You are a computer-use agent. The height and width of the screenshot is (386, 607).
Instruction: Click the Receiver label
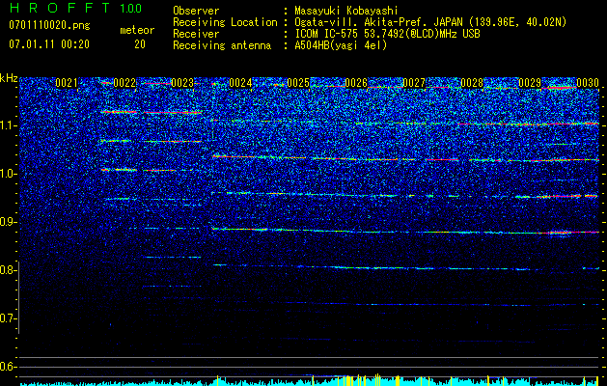196,34
